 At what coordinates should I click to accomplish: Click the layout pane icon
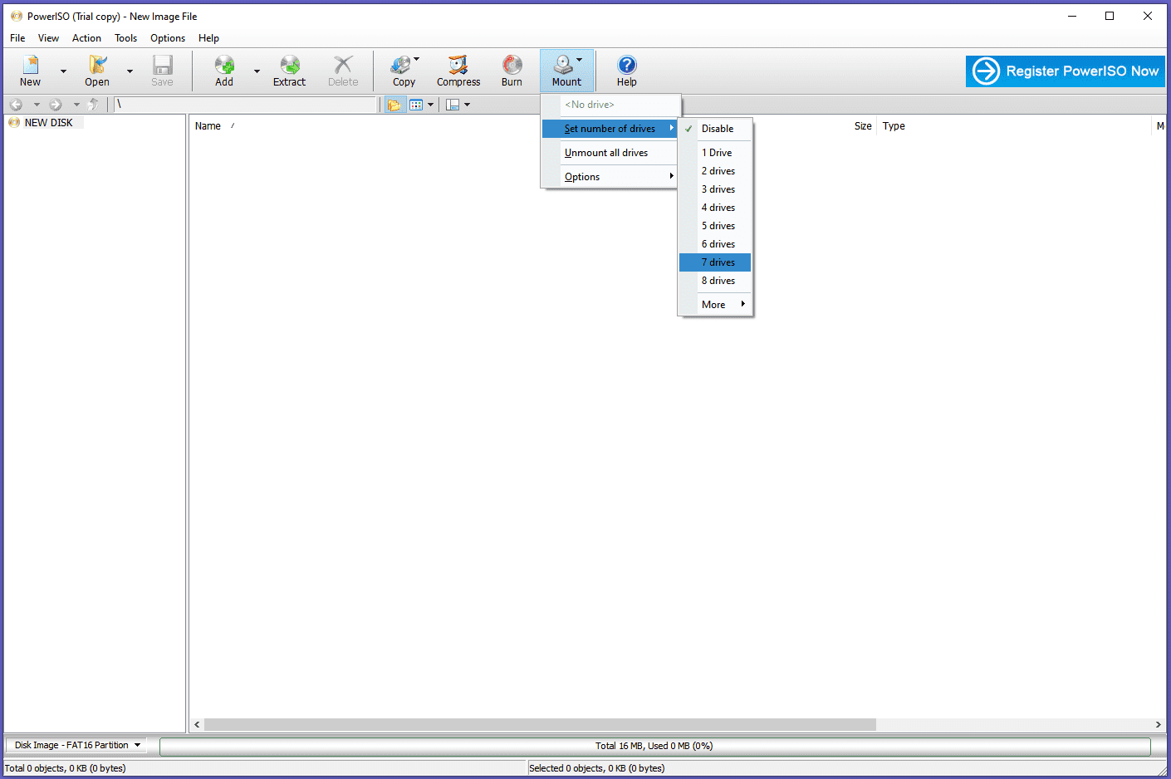(x=453, y=105)
